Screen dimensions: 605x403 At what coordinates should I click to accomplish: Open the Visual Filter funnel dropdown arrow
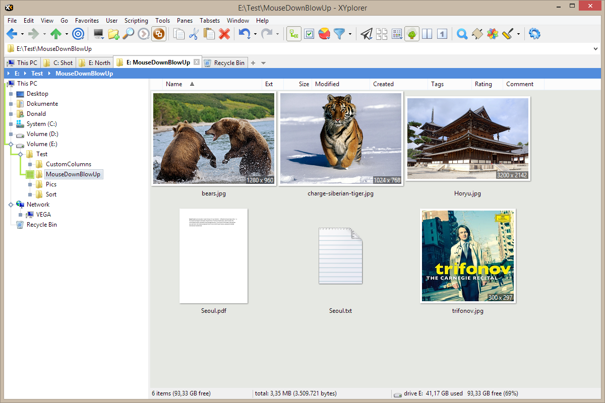350,34
